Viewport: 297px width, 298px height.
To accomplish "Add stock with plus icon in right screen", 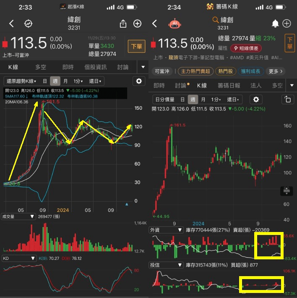I will click(287, 24).
